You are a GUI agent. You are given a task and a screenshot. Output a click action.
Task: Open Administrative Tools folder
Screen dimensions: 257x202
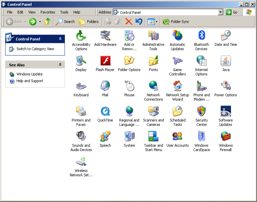tap(153, 40)
